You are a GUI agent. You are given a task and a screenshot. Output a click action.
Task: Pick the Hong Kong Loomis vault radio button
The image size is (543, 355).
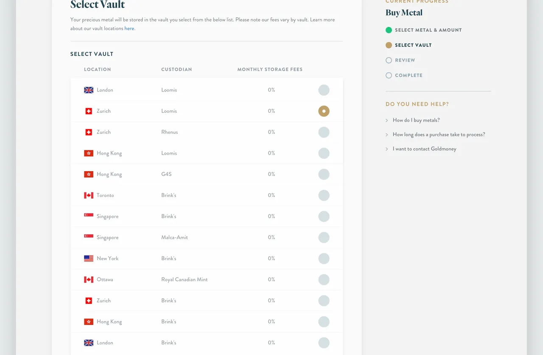coord(324,153)
